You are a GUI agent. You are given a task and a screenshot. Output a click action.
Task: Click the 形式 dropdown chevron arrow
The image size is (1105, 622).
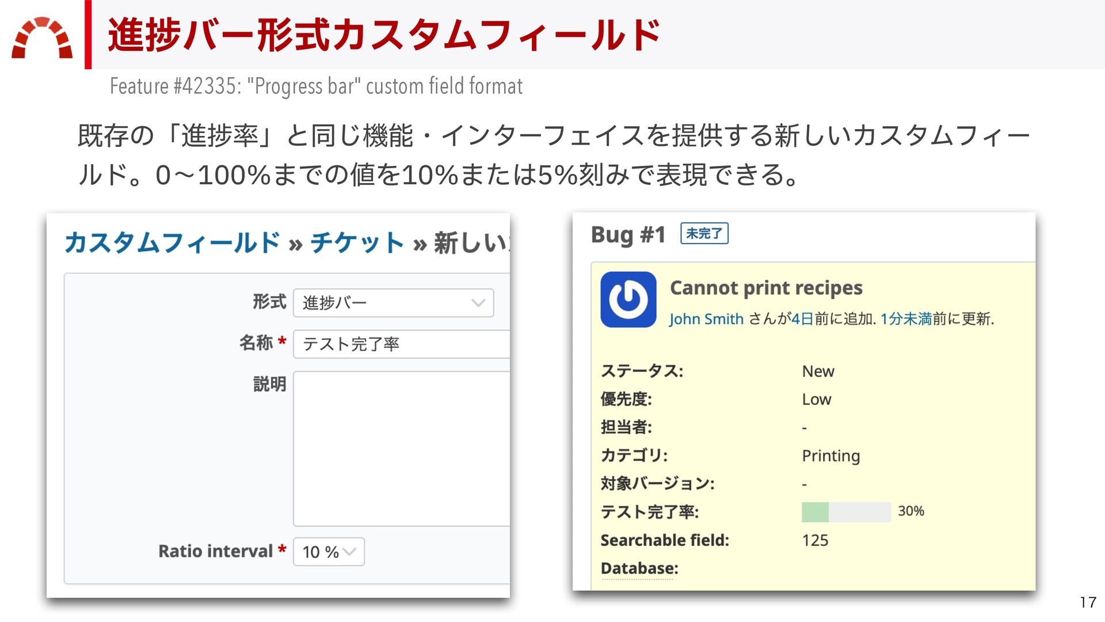click(478, 303)
